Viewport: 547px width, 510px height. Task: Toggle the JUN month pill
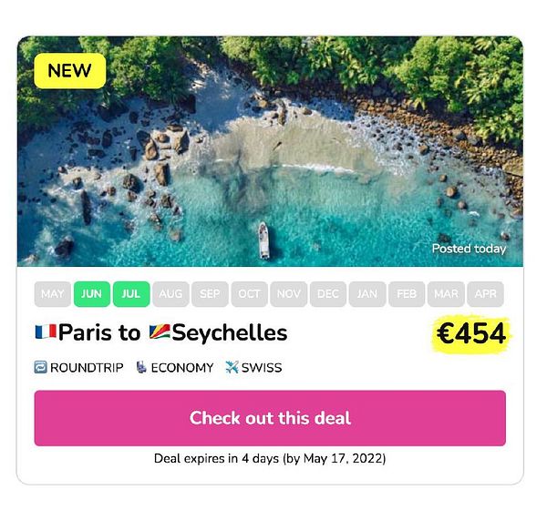(91, 294)
